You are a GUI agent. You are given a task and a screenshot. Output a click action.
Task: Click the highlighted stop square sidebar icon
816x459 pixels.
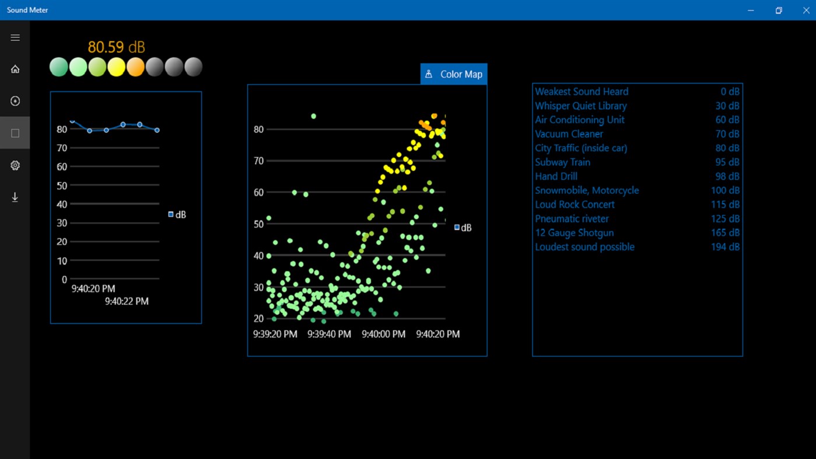[15, 132]
